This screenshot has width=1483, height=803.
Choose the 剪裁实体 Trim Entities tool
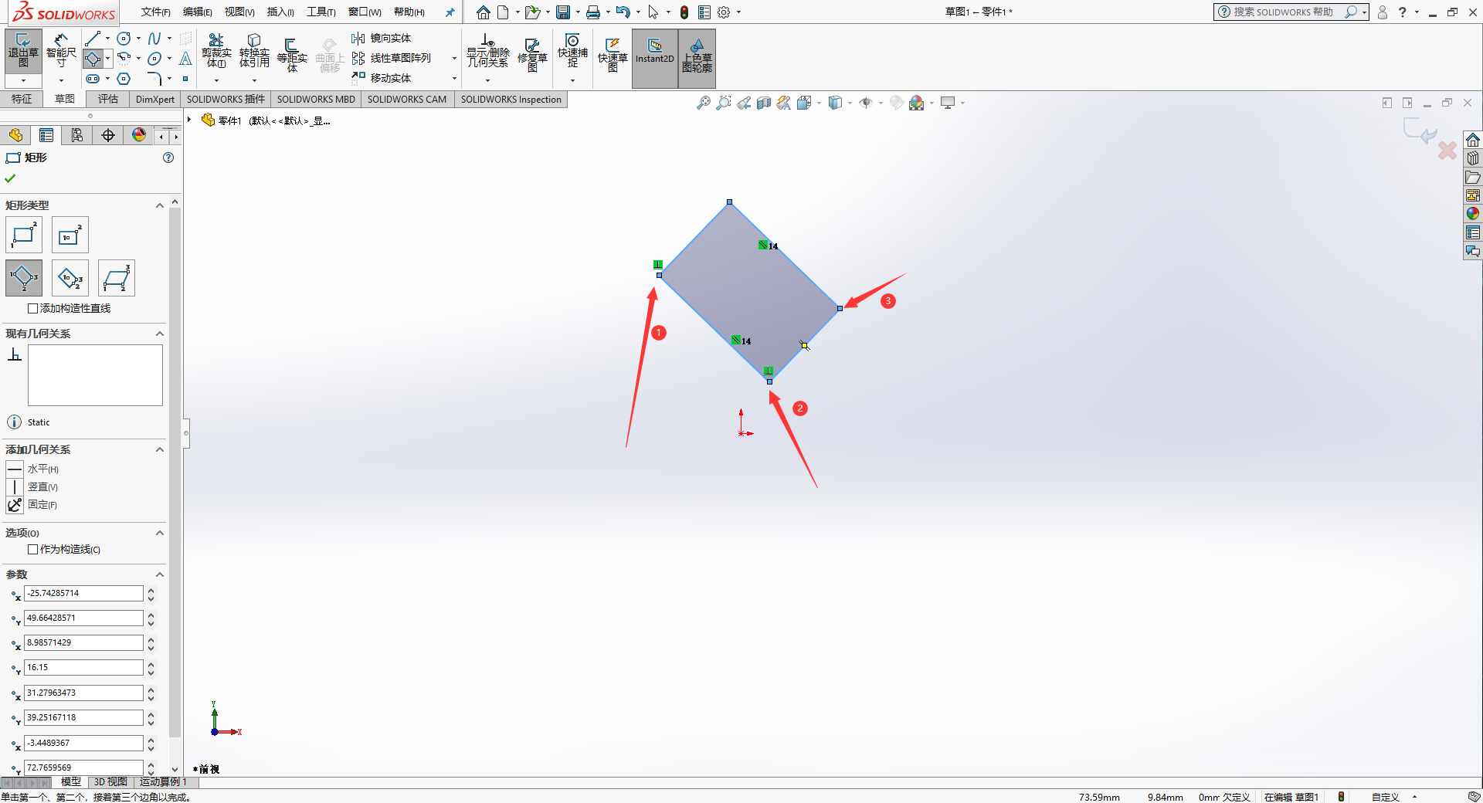point(216,51)
